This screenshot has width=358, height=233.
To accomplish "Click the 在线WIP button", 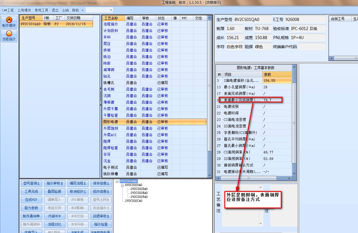I will click(31, 200).
